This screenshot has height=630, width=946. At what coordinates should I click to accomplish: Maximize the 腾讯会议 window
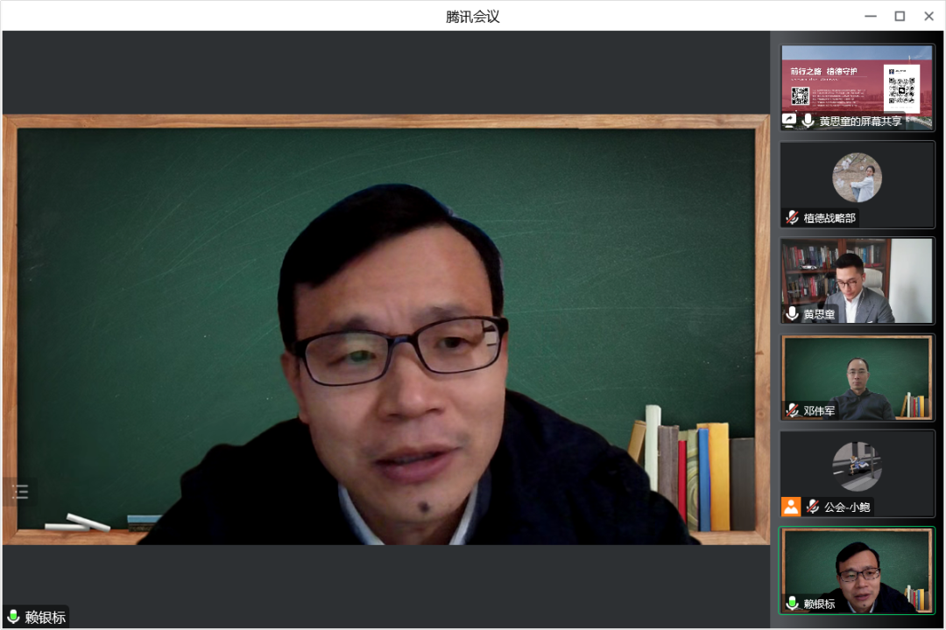point(900,16)
